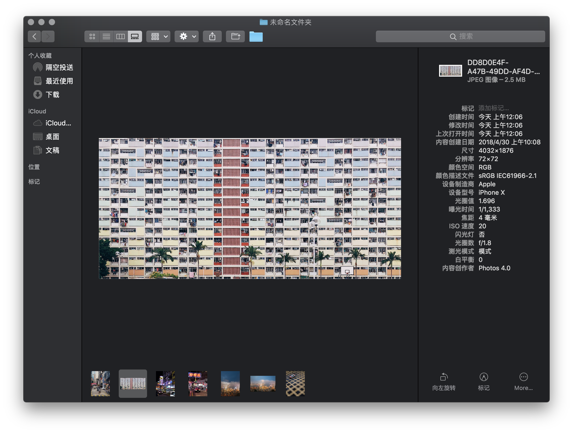Viewport: 573px width, 433px height.
Task: Switch to icon view
Action: (92, 36)
